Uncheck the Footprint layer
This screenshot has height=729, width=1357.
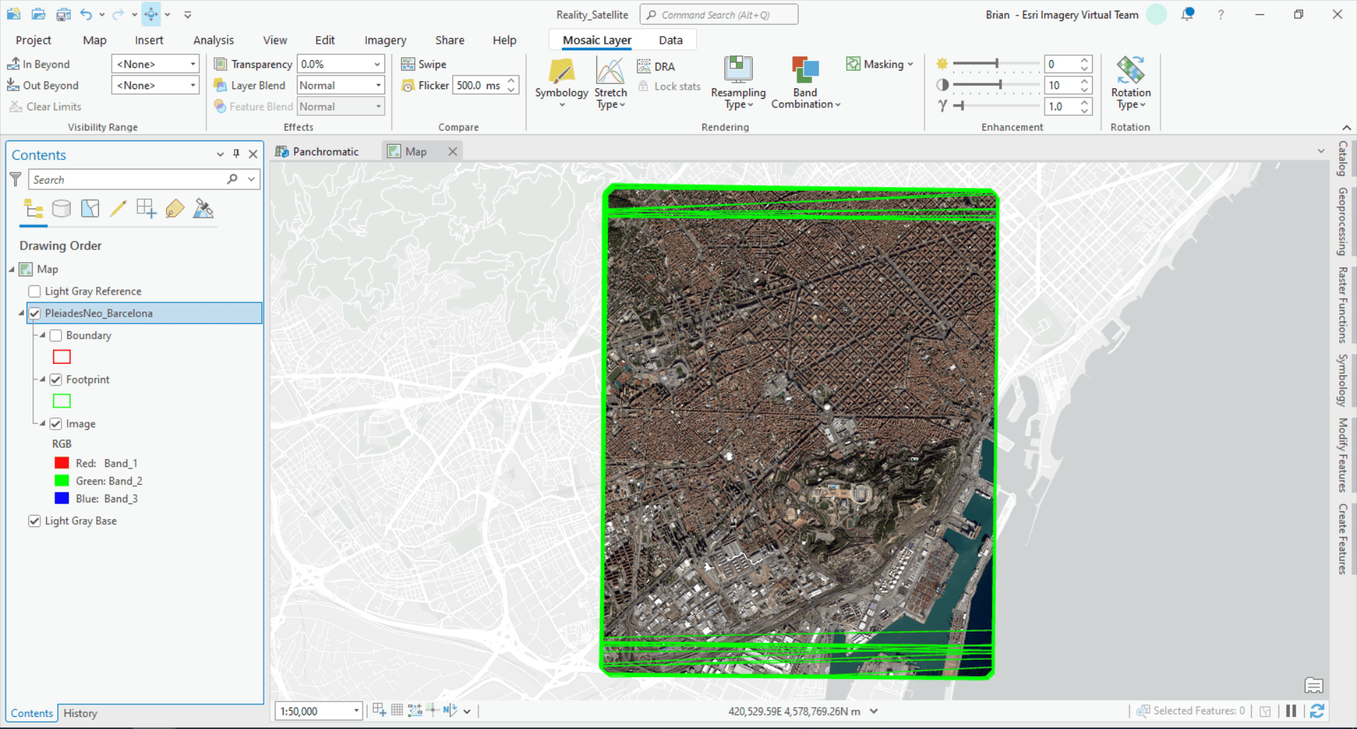pyautogui.click(x=56, y=379)
